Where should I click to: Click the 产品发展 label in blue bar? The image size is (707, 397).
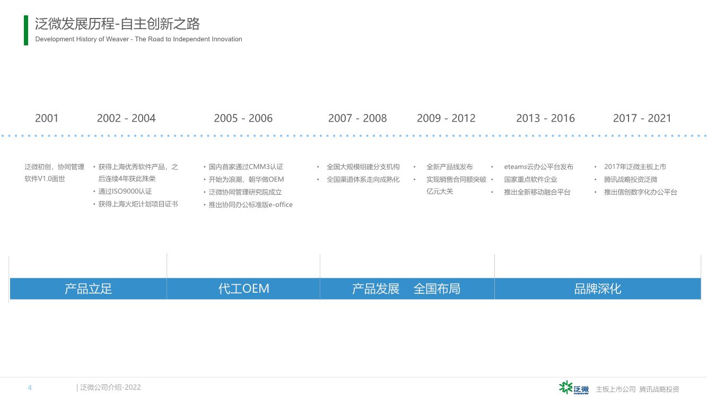pyautogui.click(x=376, y=289)
